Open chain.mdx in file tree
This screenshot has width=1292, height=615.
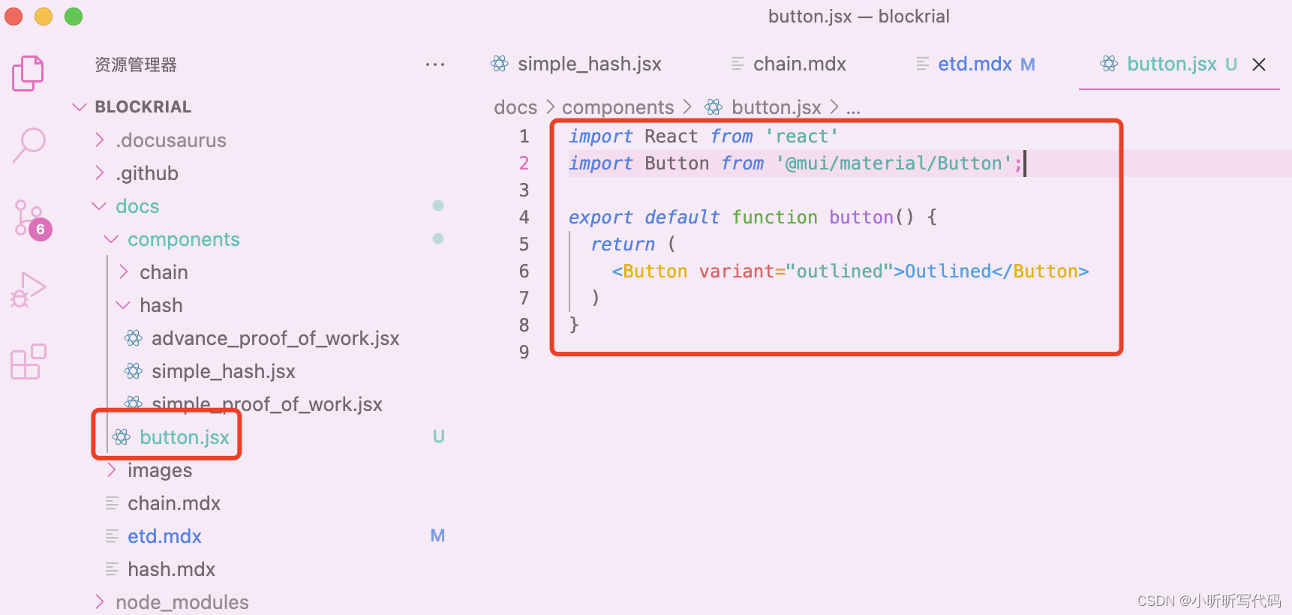point(174,503)
